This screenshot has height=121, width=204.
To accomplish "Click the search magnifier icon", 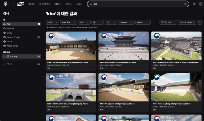I will point(91,4).
